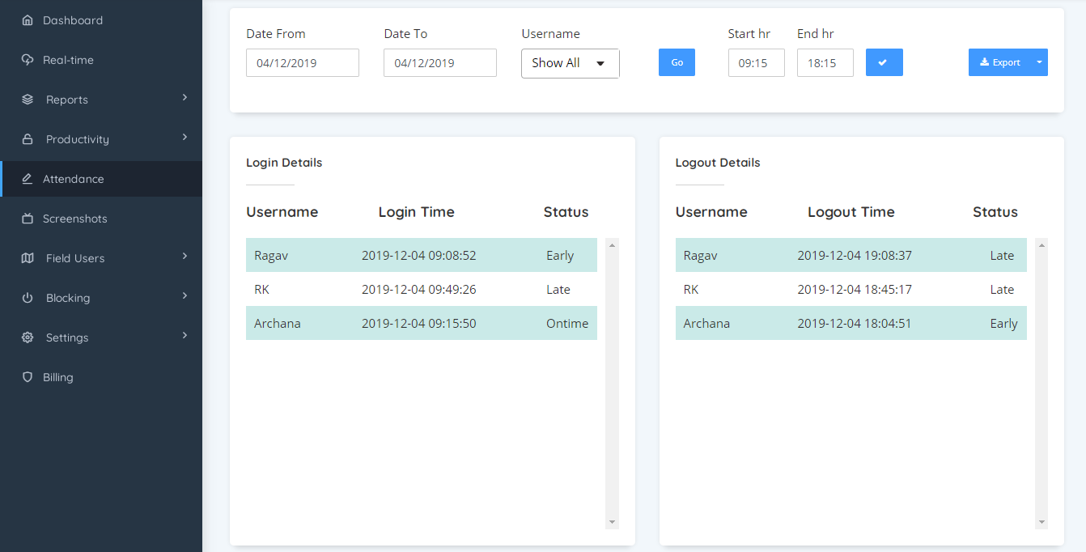1086x552 pixels.
Task: Click the Blocking power icon
Action: pos(28,298)
